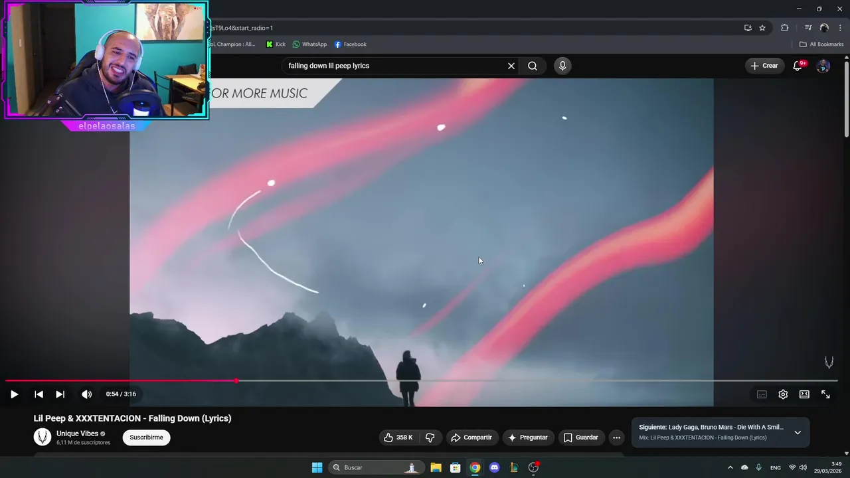Open the Unique Vibes channel avatar
Image resolution: width=850 pixels, height=478 pixels.
pyautogui.click(x=42, y=437)
